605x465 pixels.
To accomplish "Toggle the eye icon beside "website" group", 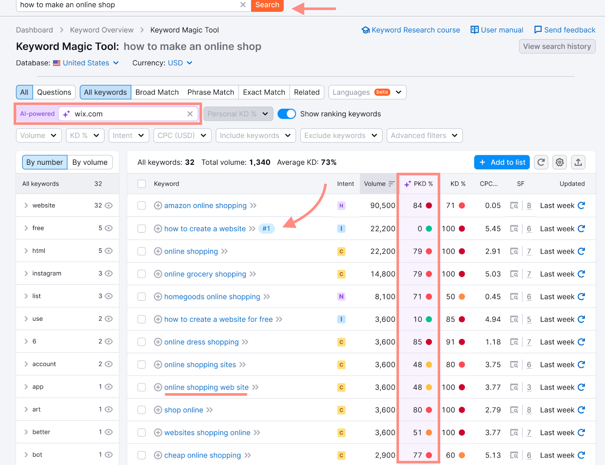I will 109,205.
